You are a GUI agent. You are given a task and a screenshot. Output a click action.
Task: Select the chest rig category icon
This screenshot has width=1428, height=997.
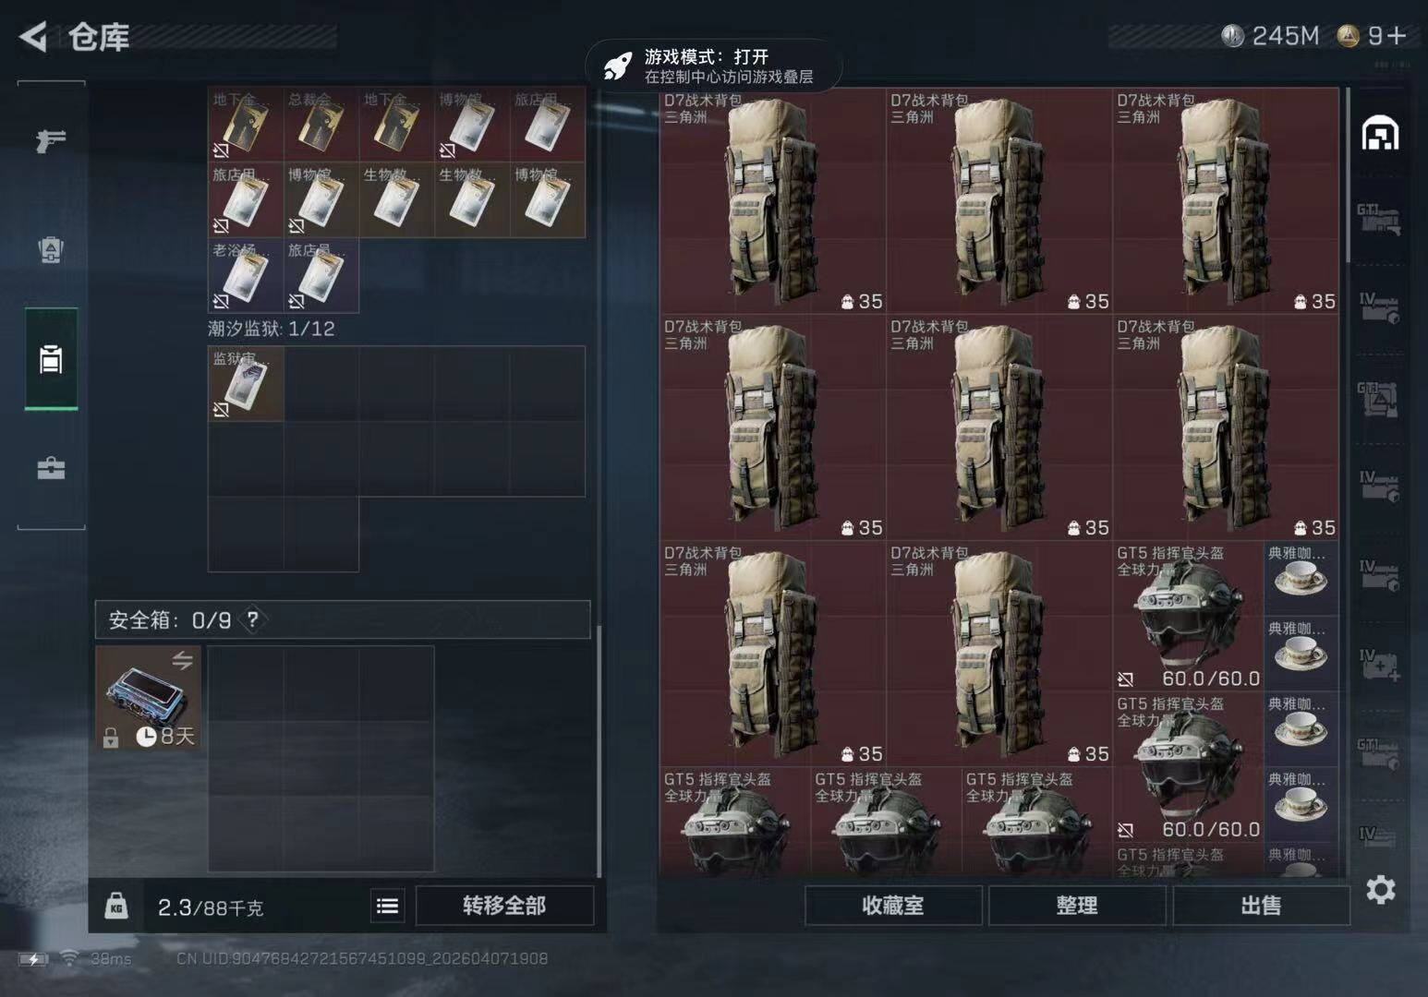pos(51,249)
